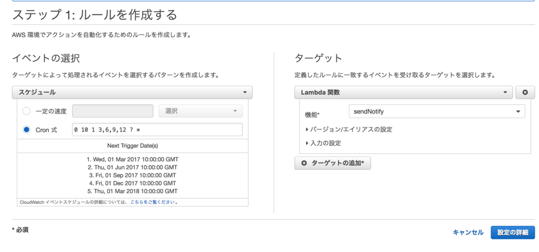
Task: Click the キャンセル link
Action: (x=468, y=233)
